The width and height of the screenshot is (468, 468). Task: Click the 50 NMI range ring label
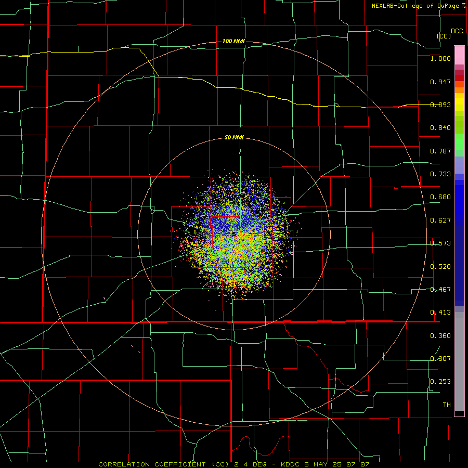point(234,137)
